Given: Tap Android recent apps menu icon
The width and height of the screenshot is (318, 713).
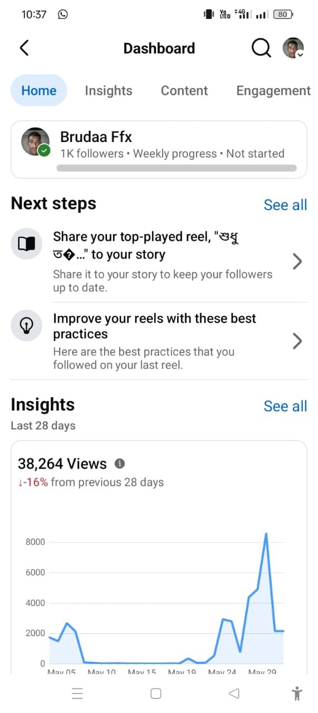Looking at the screenshot, I should (x=77, y=694).
